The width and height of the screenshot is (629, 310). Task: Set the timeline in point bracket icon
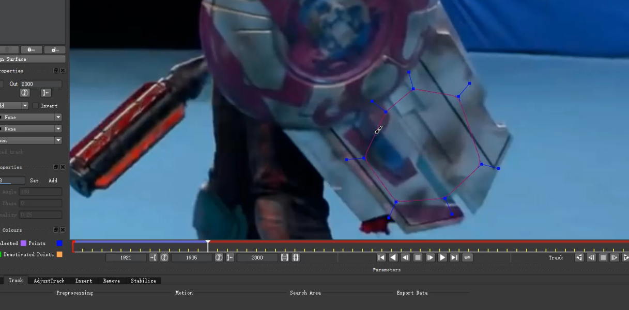pyautogui.click(x=154, y=257)
